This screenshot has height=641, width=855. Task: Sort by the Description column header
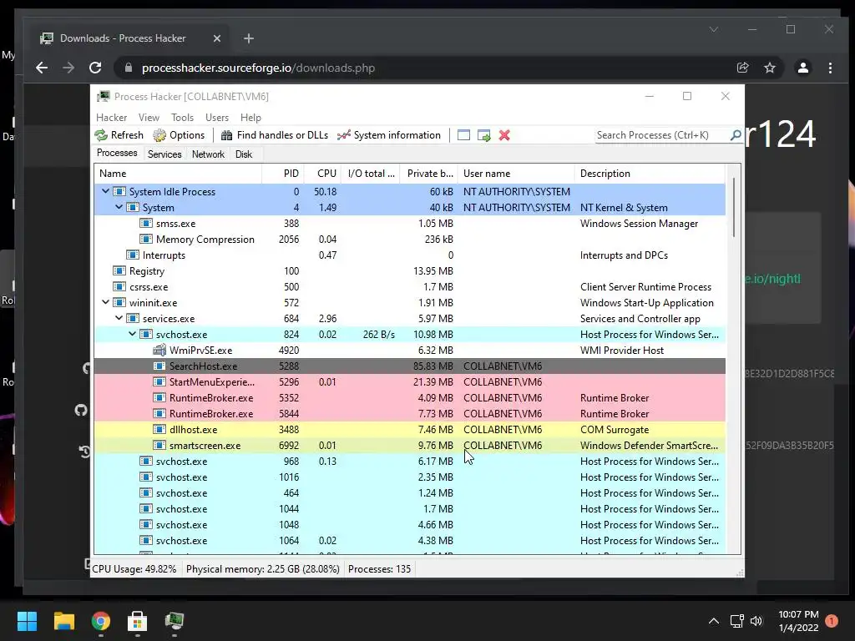point(650,174)
